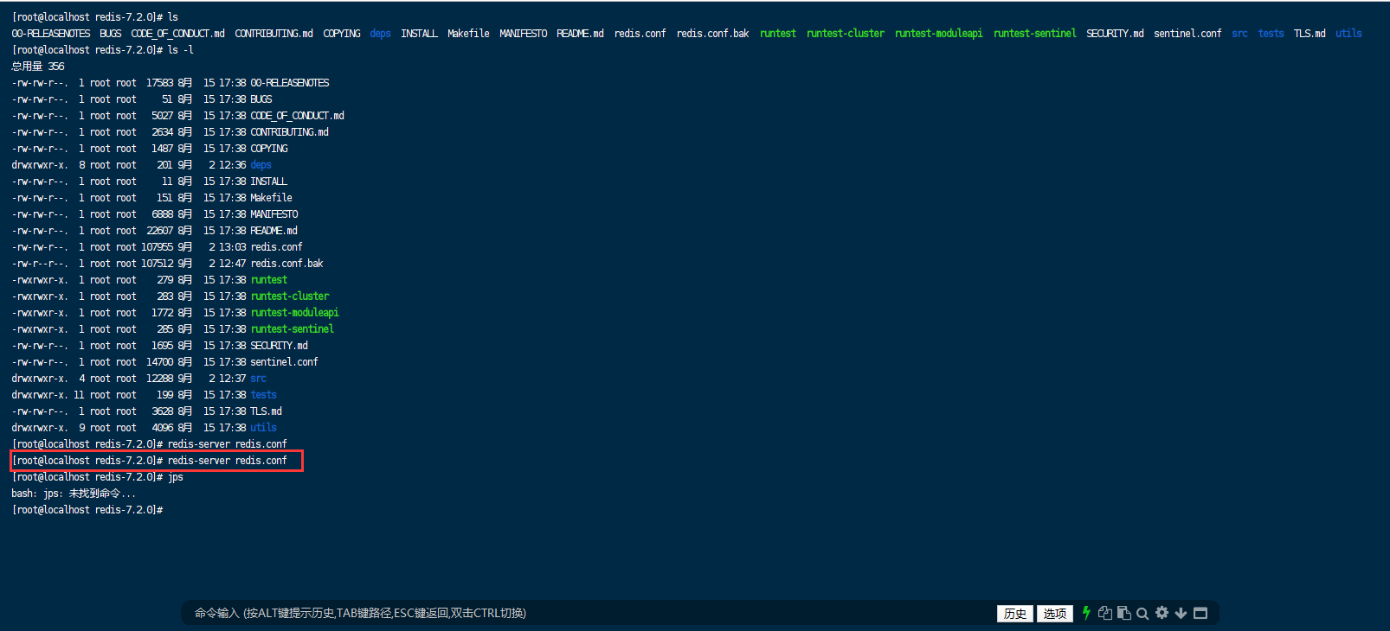Click 'sentinel.conf' in first ls output row
The width and height of the screenshot is (1390, 631).
(x=1187, y=34)
